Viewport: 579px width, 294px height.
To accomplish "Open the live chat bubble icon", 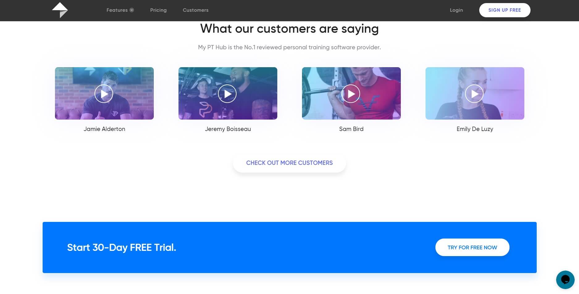I will (x=565, y=280).
